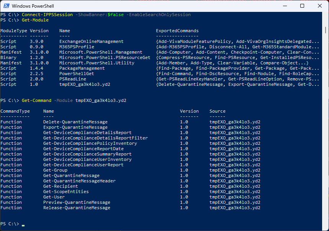This screenshot has height=231, width=329.
Task: Select the Get-Recipient function name
Action: point(61,186)
